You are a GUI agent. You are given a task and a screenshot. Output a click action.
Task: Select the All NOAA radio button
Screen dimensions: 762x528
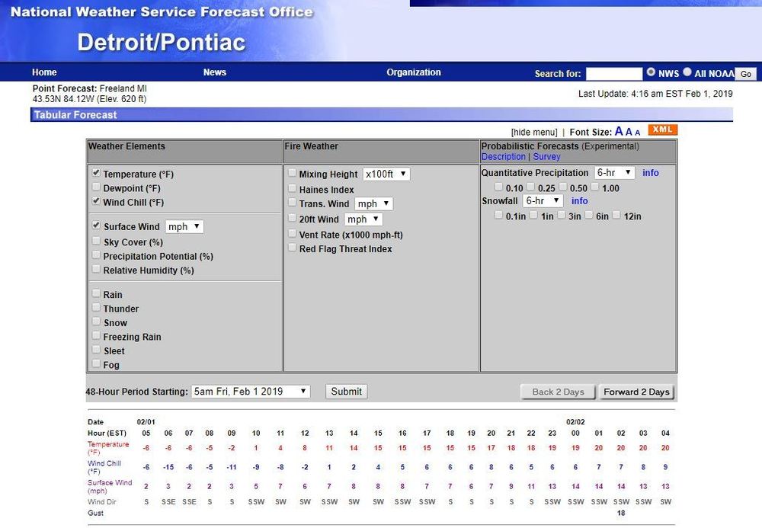tap(687, 72)
